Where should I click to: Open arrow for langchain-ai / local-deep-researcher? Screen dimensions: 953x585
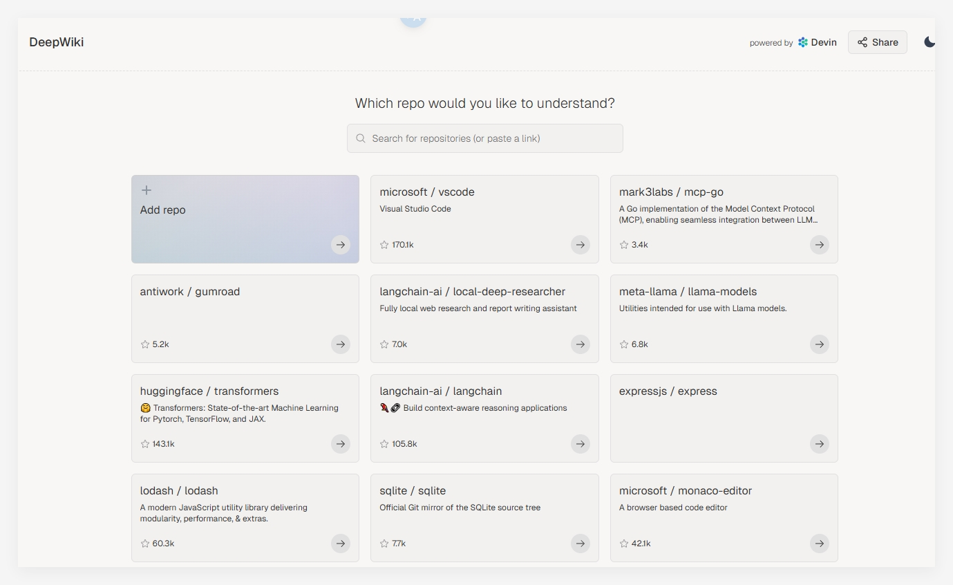580,344
